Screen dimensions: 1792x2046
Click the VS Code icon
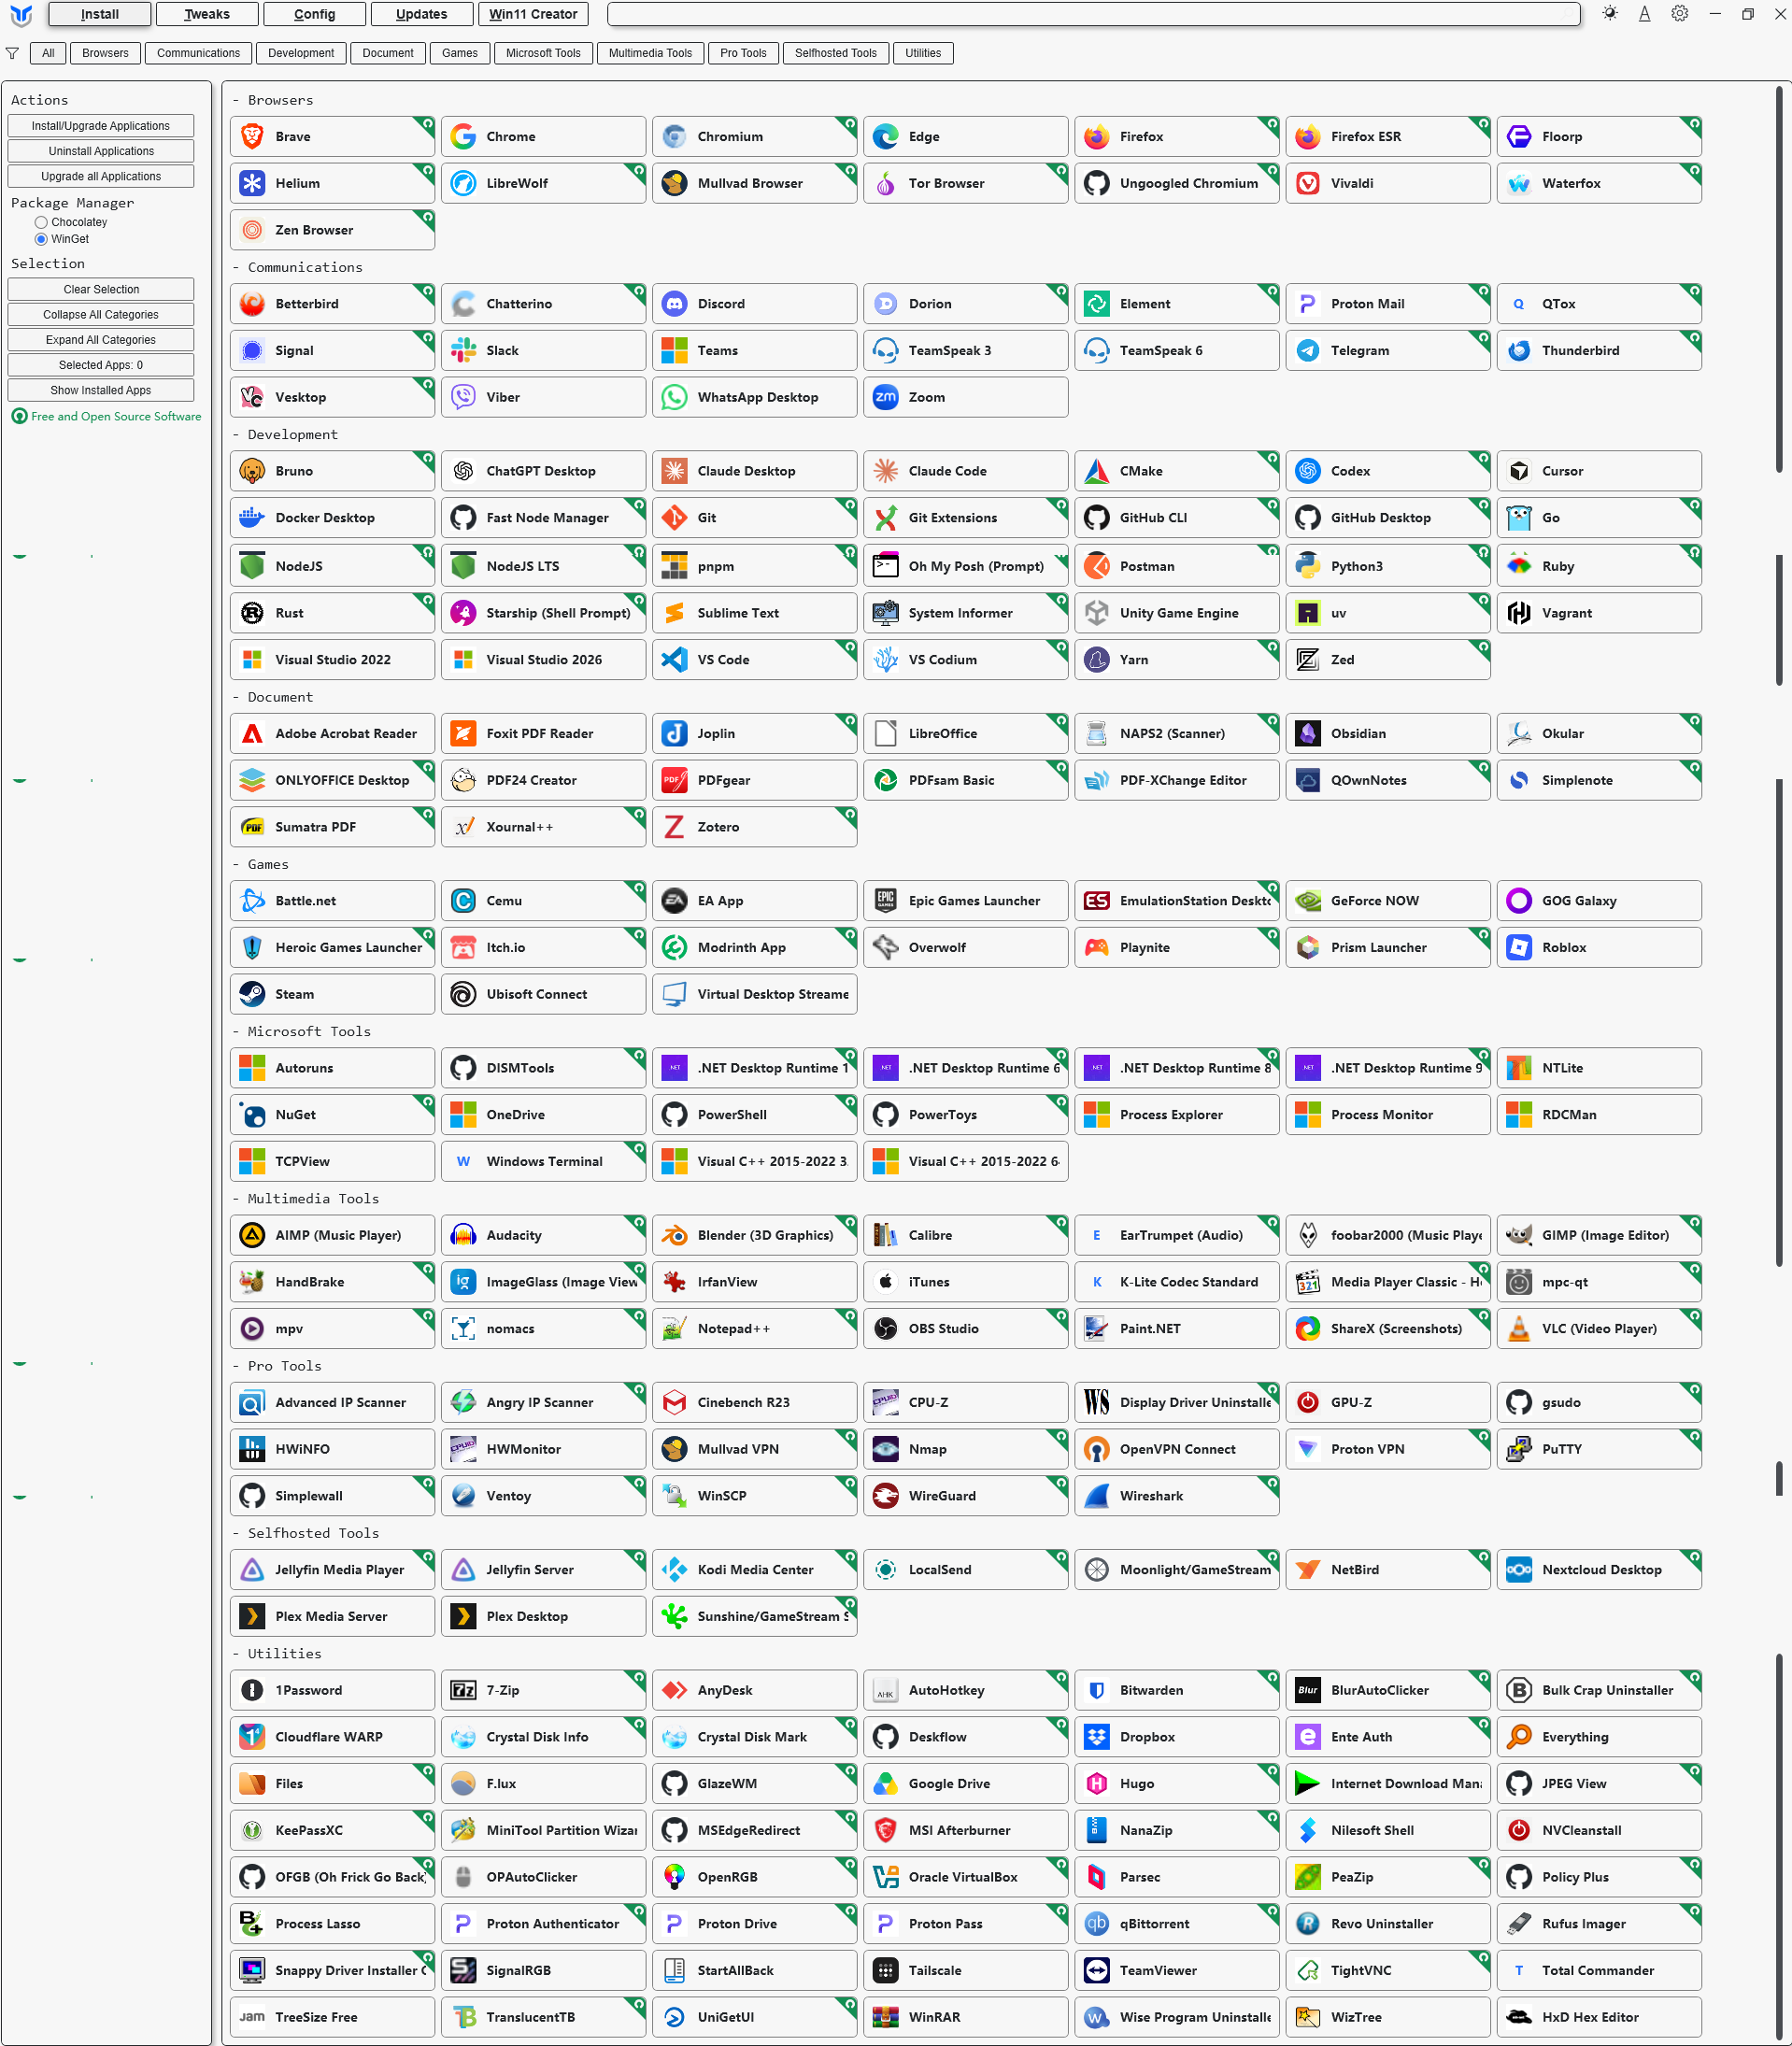(x=674, y=660)
